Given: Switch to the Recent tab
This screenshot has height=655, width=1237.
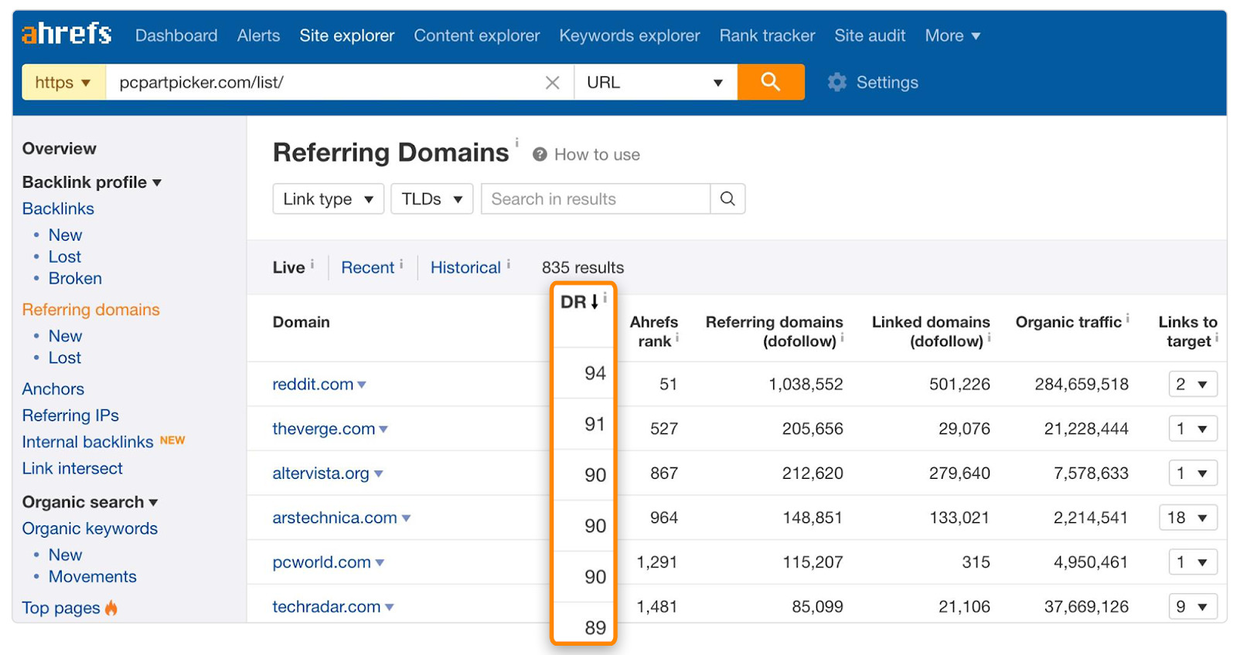Looking at the screenshot, I should click(368, 267).
